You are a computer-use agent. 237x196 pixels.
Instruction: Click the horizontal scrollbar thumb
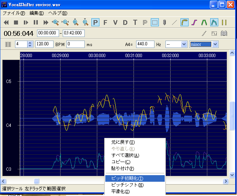pyautogui.click(x=36, y=181)
